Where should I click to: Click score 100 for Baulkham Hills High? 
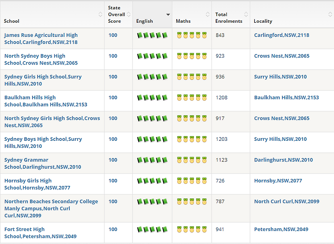click(x=113, y=97)
